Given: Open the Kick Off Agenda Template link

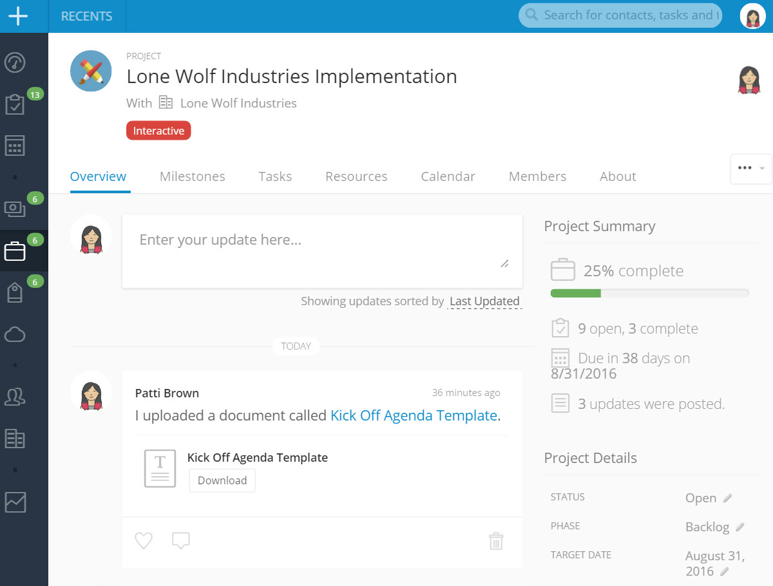Looking at the screenshot, I should coord(414,416).
